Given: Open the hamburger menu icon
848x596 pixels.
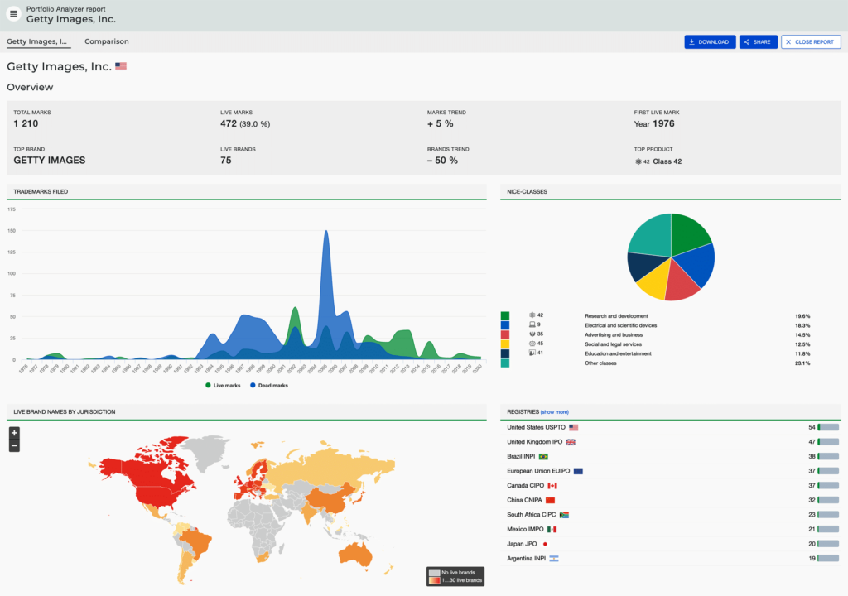Looking at the screenshot, I should click(13, 14).
